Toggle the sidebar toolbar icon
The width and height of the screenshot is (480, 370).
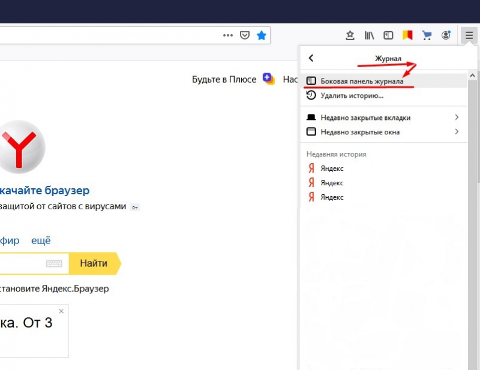pos(388,35)
